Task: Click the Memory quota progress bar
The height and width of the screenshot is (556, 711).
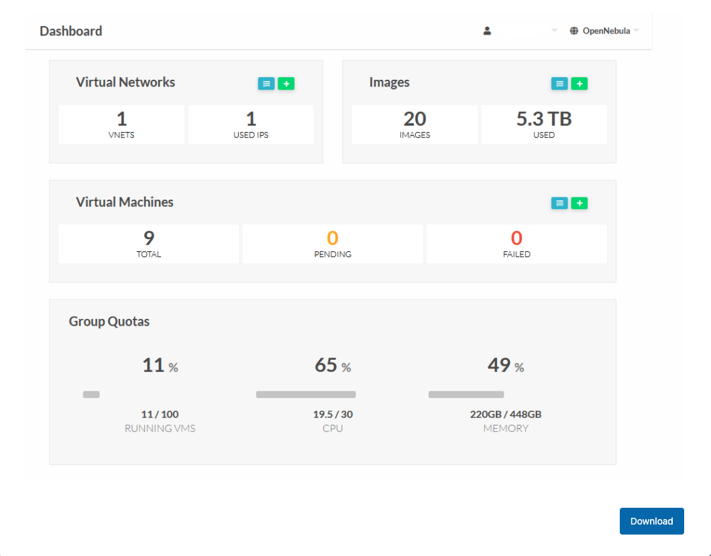Action: (466, 394)
